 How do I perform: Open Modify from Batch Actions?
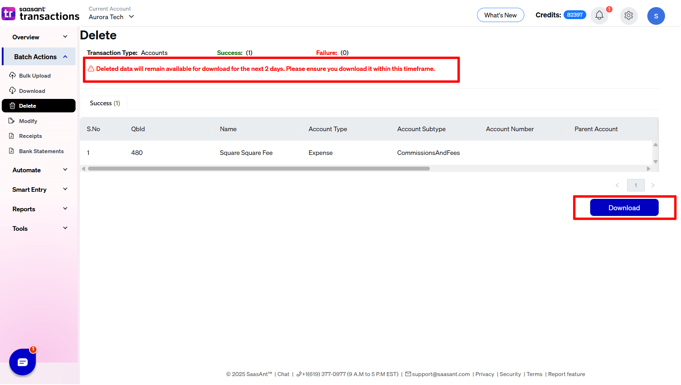(28, 121)
